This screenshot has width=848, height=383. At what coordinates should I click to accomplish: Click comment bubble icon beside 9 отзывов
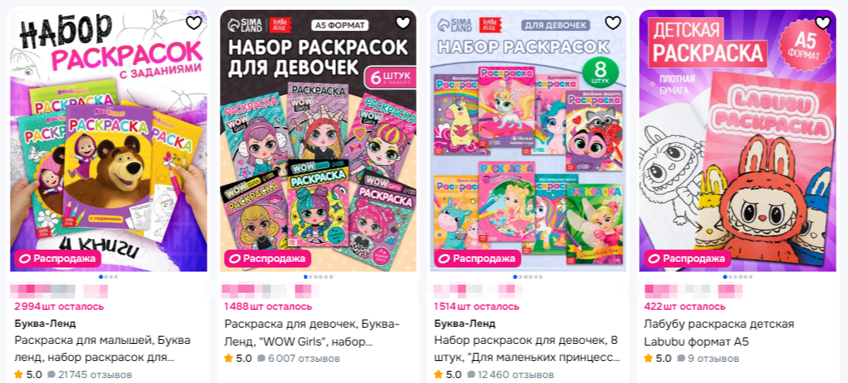(681, 358)
